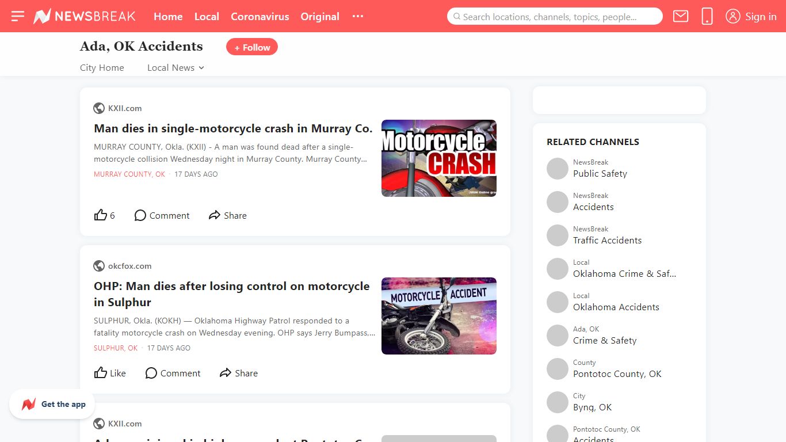Open the Public Safety channel link
The image size is (786, 442).
click(x=600, y=173)
